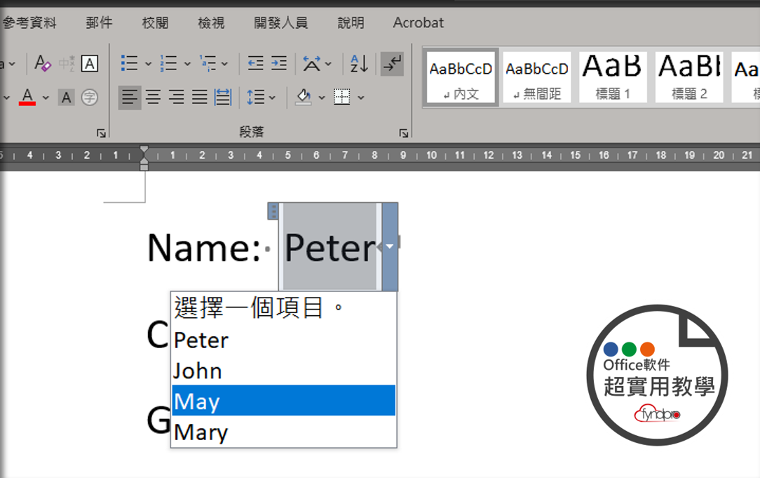Viewport: 760px width, 478px height.
Task: Select May from the dropdown list
Action: click(283, 400)
